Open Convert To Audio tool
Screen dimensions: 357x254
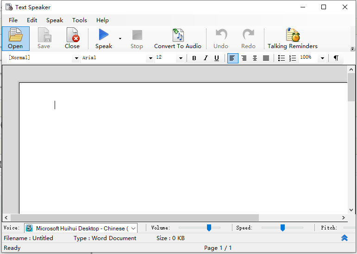pos(178,38)
